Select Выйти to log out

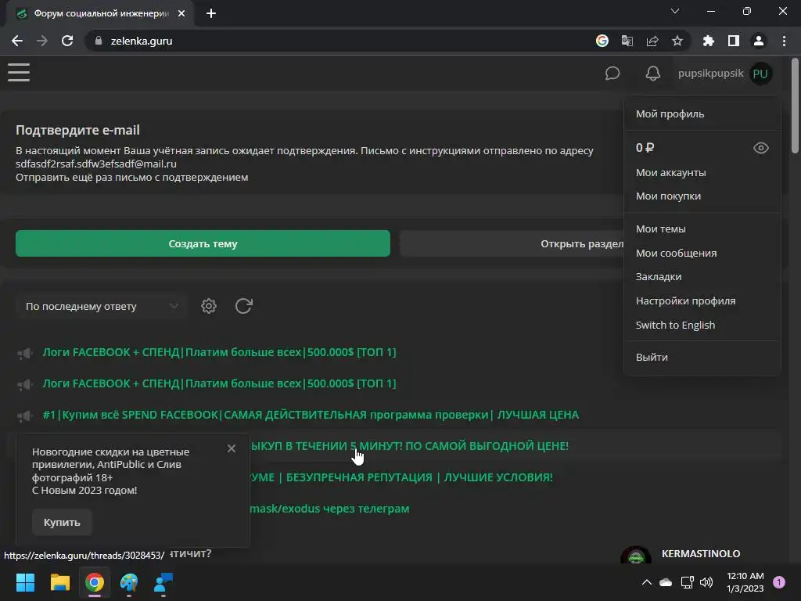(x=652, y=357)
